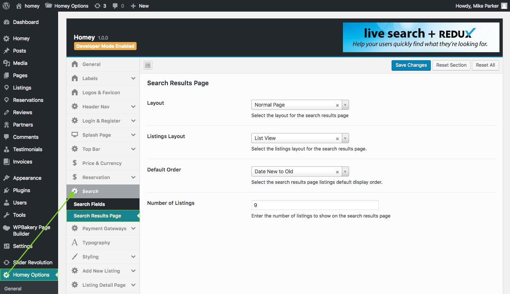This screenshot has width=510, height=294.
Task: Click the Posts pushpin icon
Action: coord(6,51)
